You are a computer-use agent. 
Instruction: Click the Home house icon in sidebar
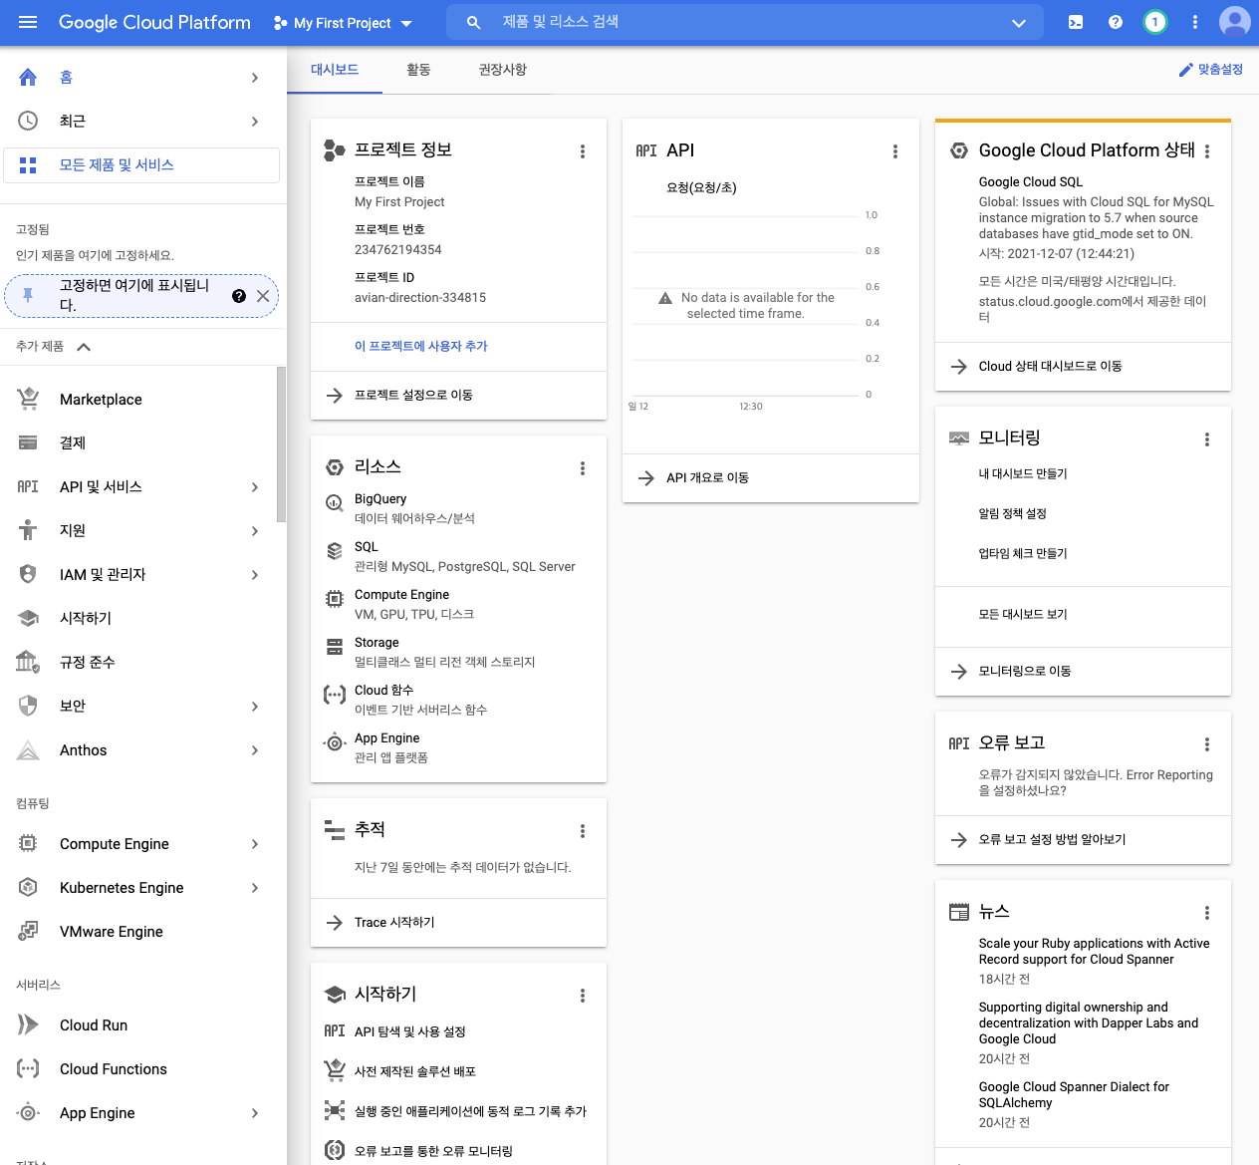tap(28, 77)
